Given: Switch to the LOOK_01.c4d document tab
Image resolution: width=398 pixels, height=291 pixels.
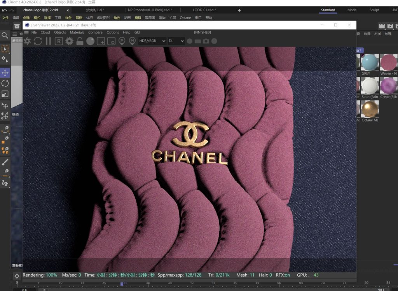Looking at the screenshot, I should click(x=204, y=10).
